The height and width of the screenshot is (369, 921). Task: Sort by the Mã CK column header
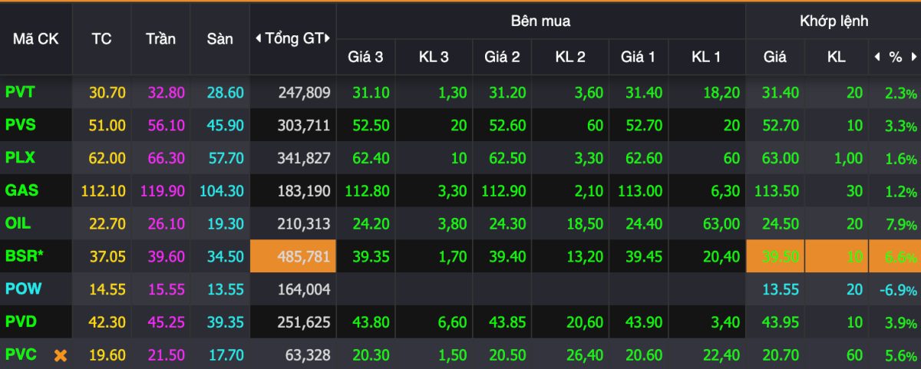tap(35, 38)
